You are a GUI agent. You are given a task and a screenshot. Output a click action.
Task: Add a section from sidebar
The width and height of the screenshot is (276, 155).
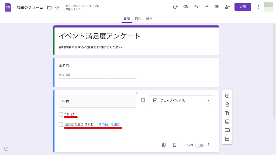pos(227,139)
